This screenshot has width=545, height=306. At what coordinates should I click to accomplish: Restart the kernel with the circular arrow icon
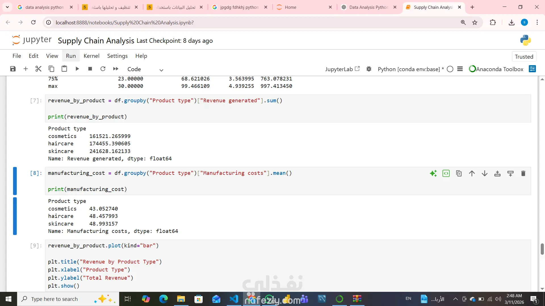point(103,69)
